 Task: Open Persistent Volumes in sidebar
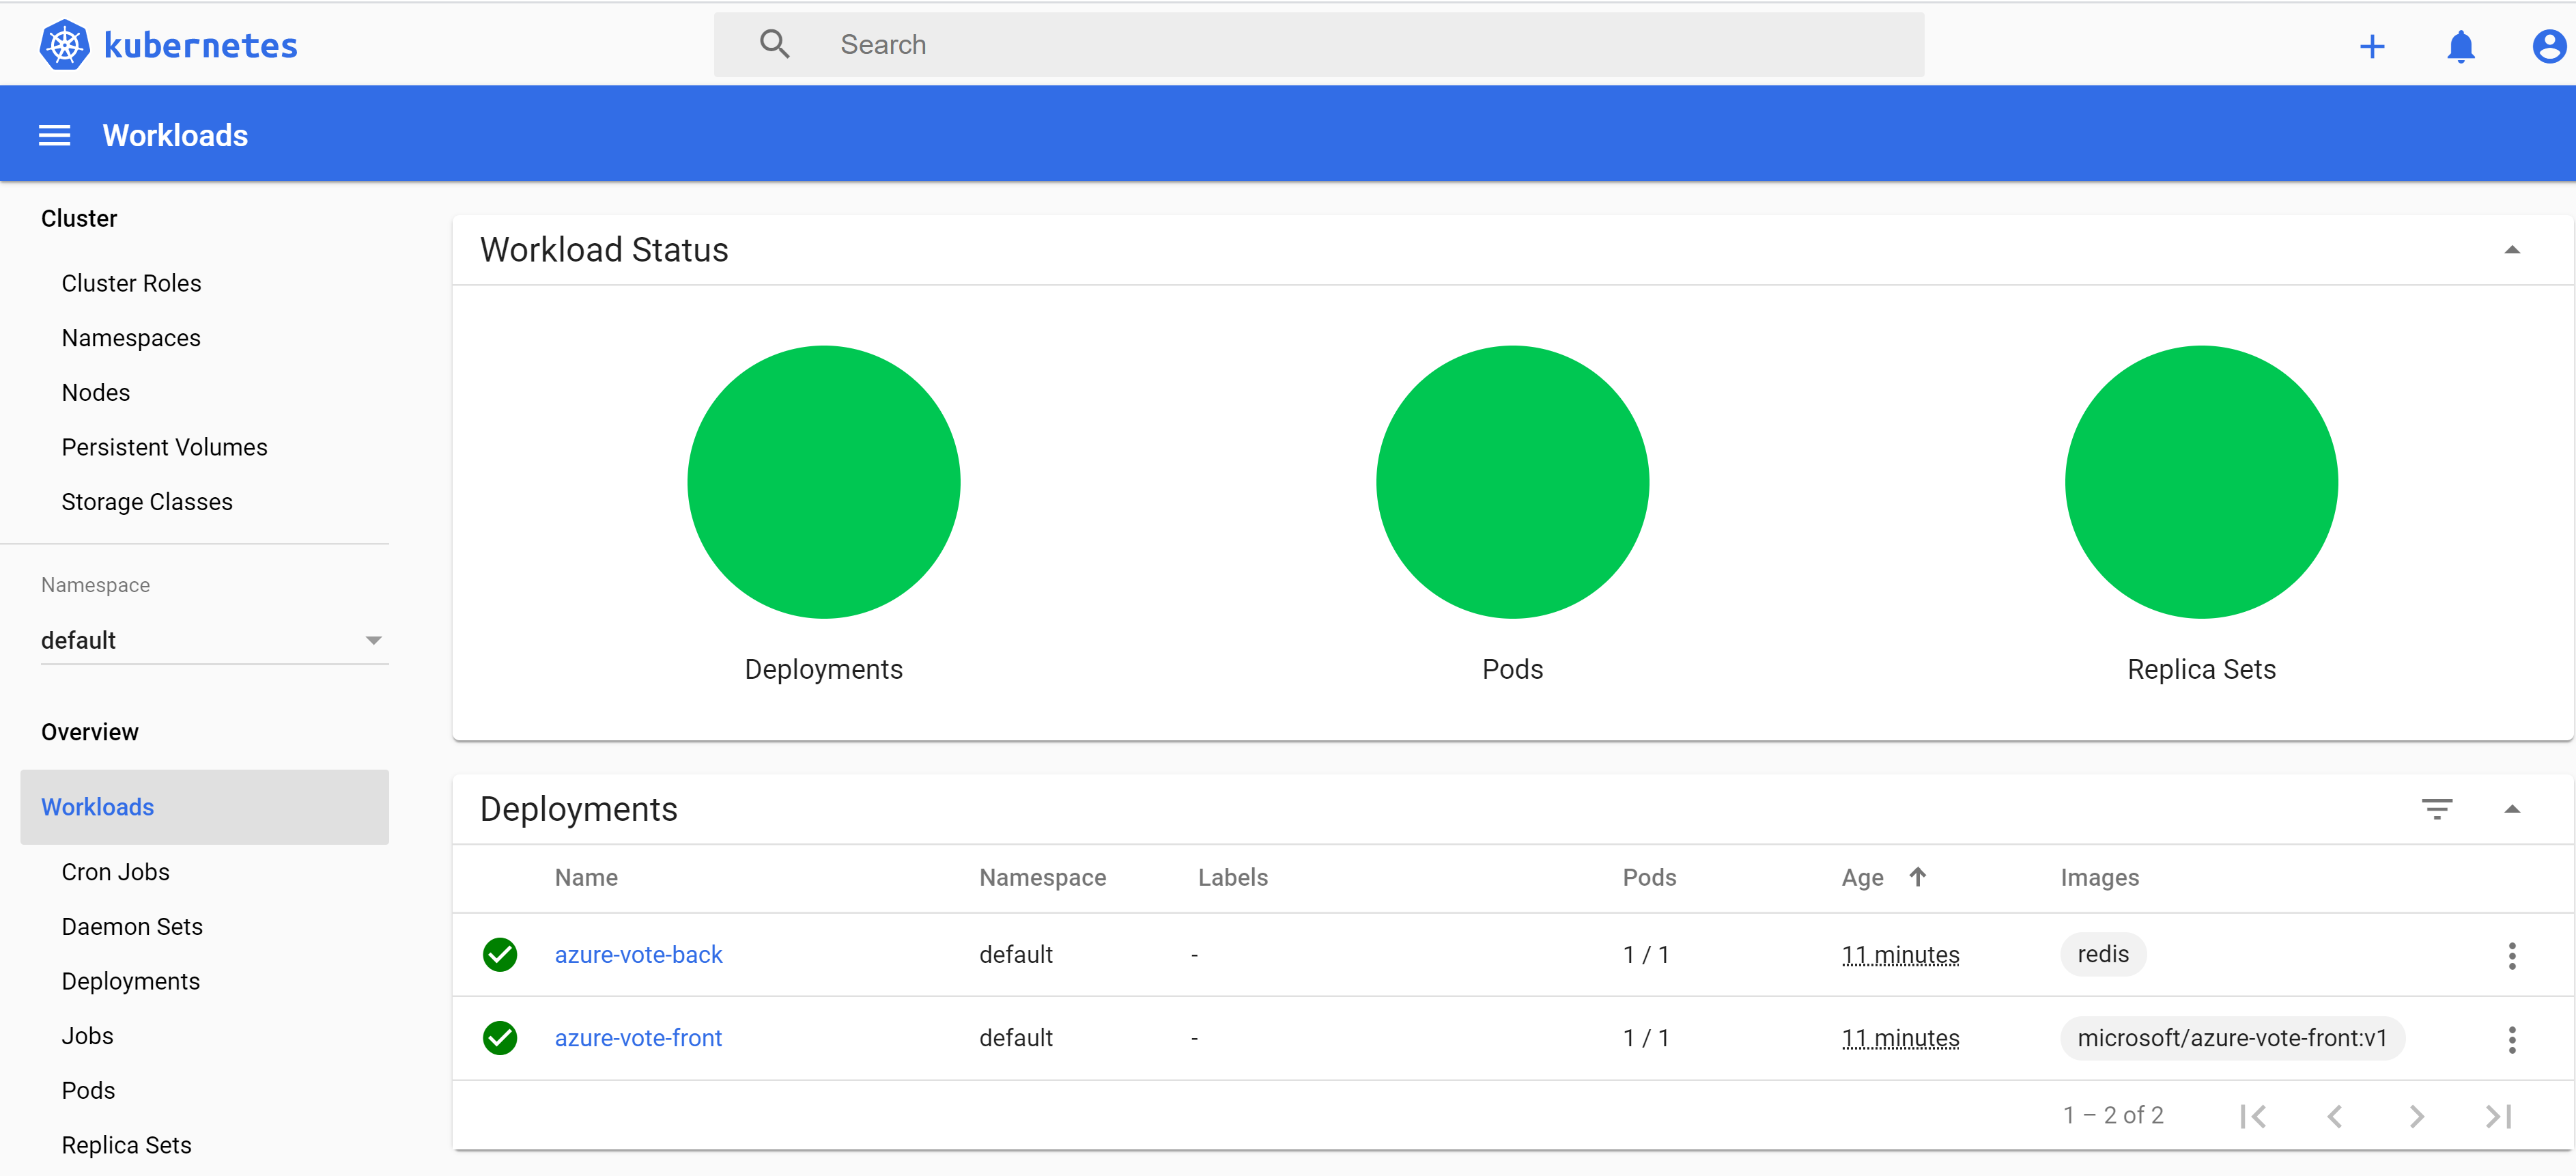click(164, 447)
